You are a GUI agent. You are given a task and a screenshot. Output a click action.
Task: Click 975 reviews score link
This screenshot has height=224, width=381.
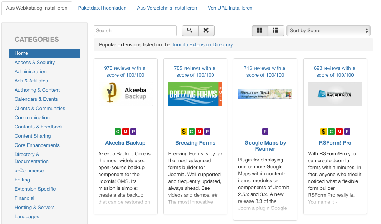(125, 72)
